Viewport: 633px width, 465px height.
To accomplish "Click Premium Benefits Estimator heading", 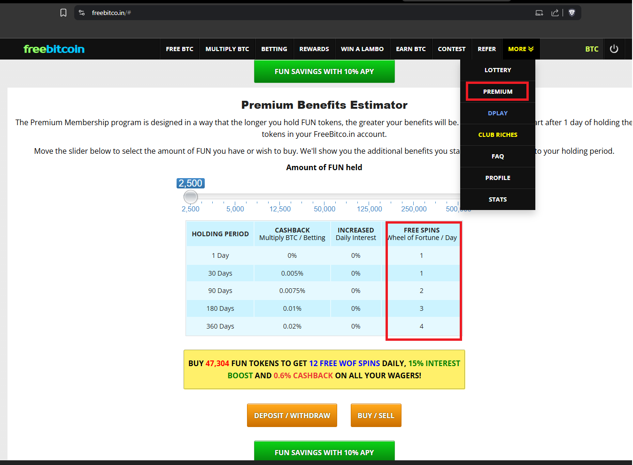I will tap(324, 105).
